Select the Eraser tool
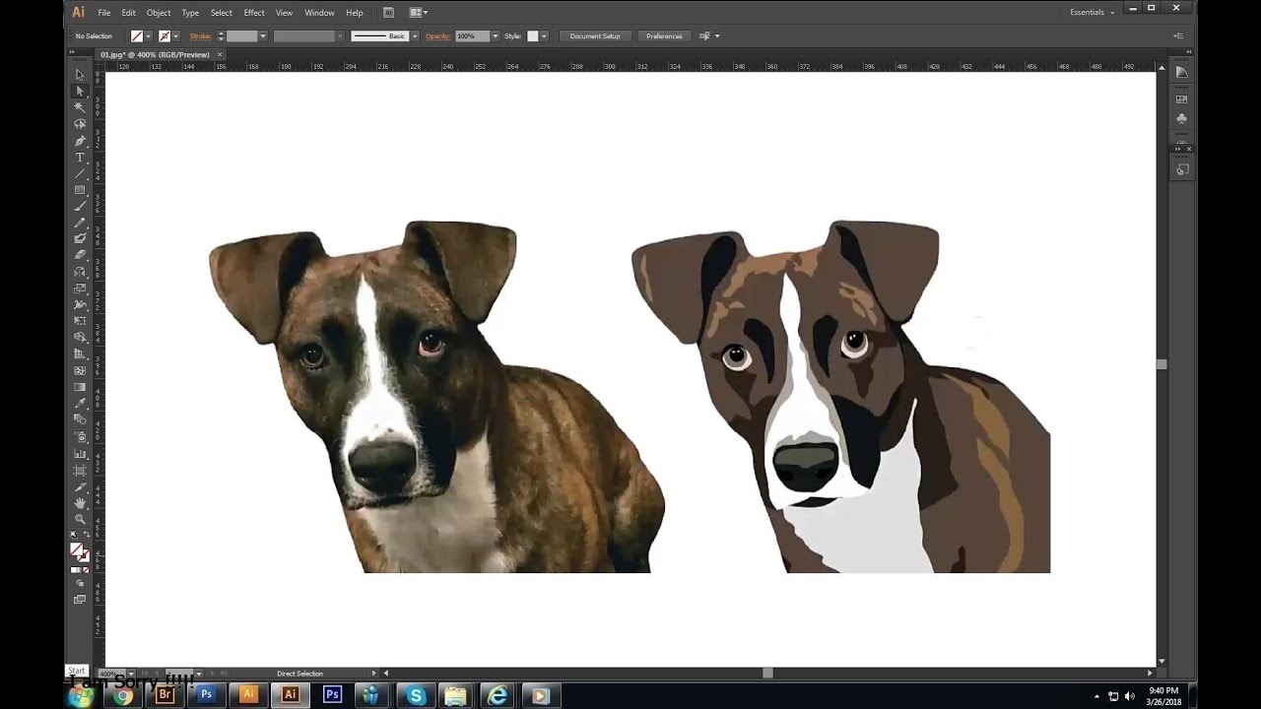The height and width of the screenshot is (709, 1261). (80, 255)
